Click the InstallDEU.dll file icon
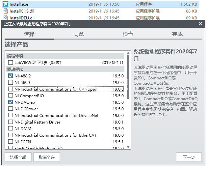Image resolution: width=208 pixels, height=169 pixels. pyautogui.click(x=6, y=18)
